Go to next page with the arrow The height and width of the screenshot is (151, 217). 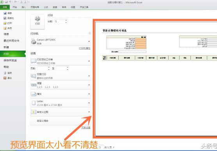click(x=114, y=147)
